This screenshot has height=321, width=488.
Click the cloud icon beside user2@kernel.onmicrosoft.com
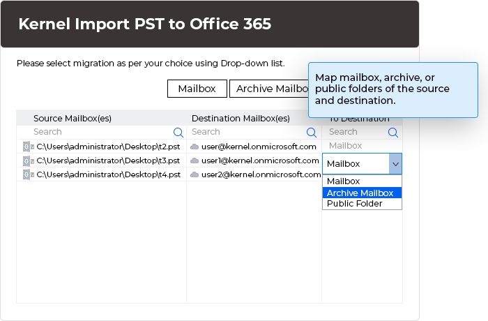195,174
